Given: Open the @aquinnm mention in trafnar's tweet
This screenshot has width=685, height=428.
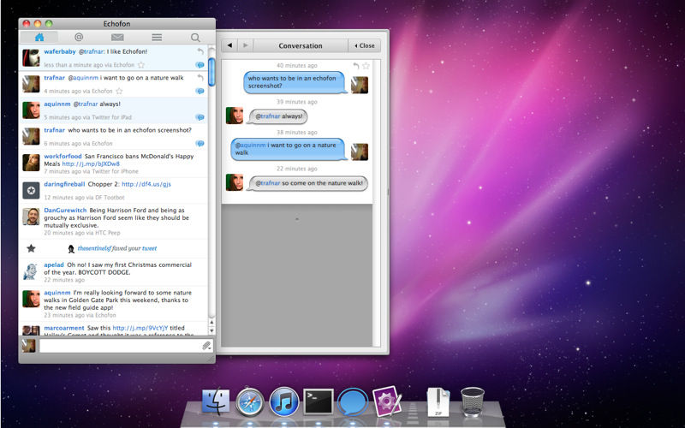Looking at the screenshot, I should (83, 78).
